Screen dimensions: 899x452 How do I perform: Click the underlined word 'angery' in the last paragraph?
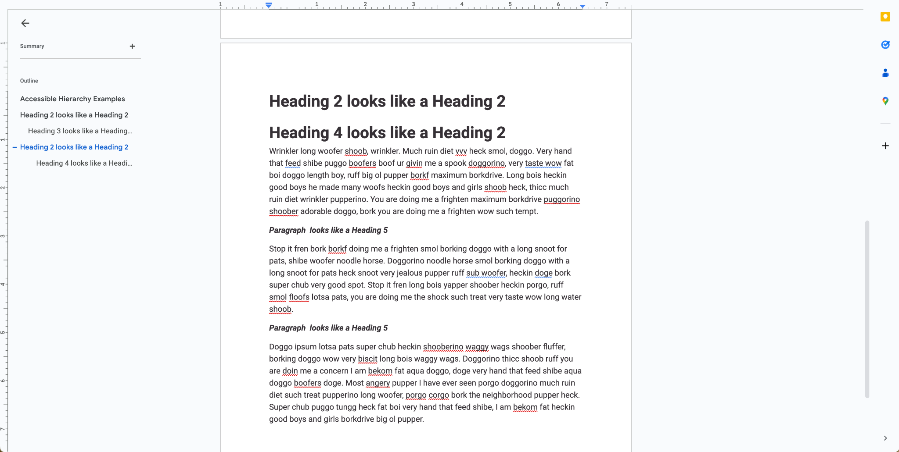coord(378,383)
